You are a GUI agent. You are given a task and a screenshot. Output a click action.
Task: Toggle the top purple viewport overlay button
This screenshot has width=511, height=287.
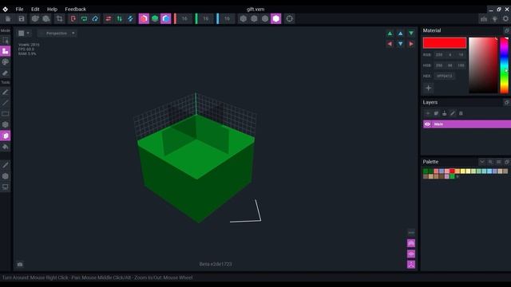click(411, 243)
